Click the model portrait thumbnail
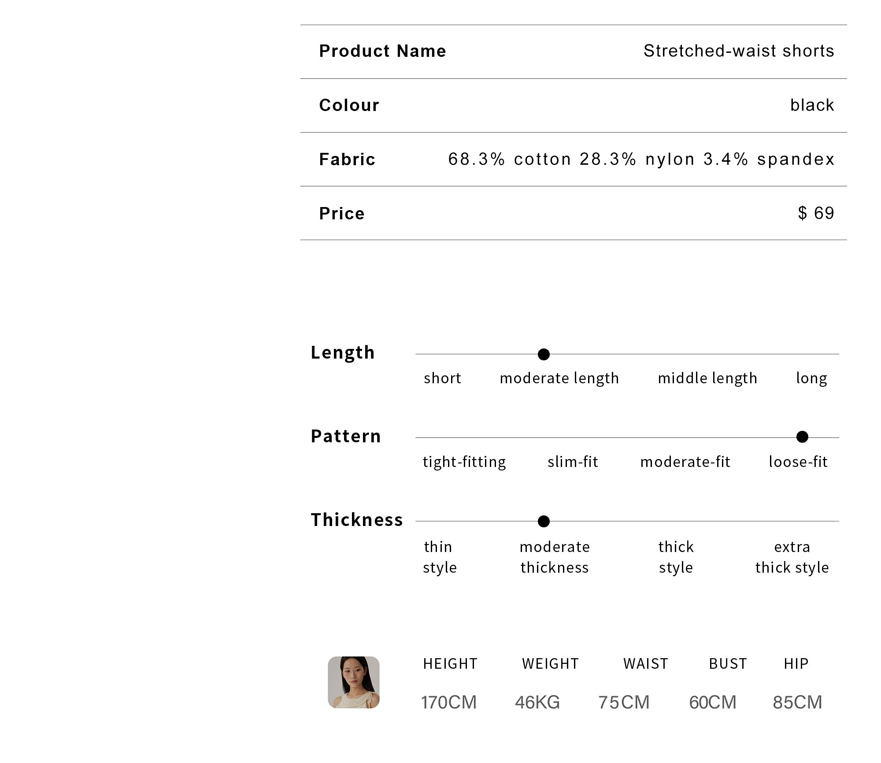 point(354,682)
